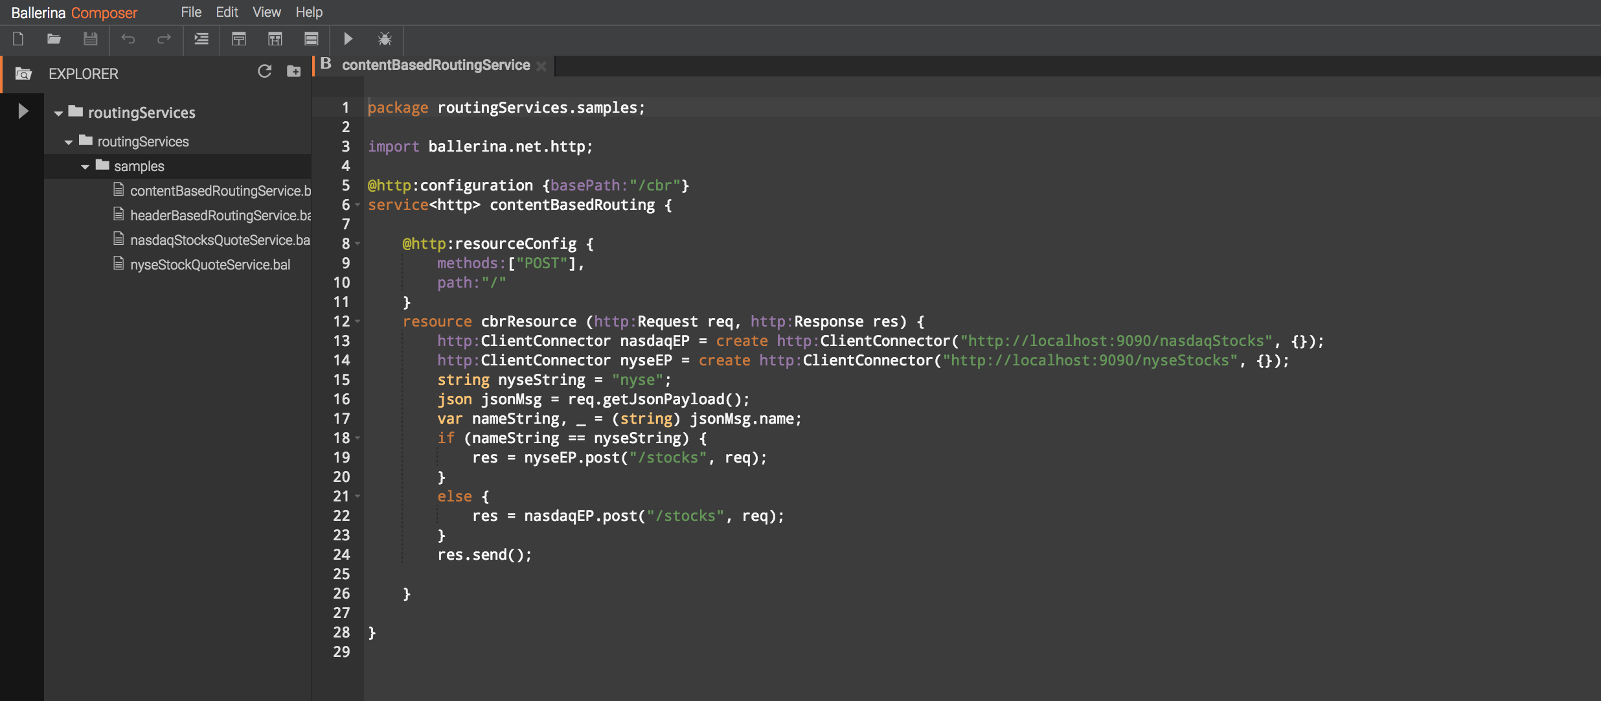Collapse the samples folder
The width and height of the screenshot is (1601, 701).
pyautogui.click(x=85, y=167)
